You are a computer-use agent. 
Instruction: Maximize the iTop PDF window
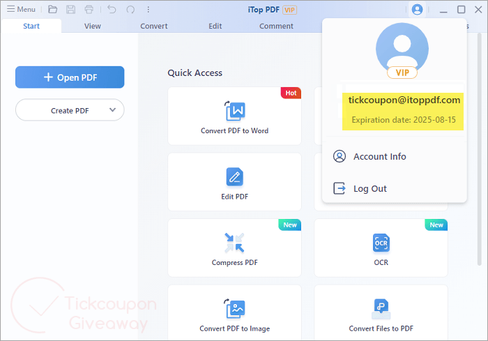tap(462, 9)
